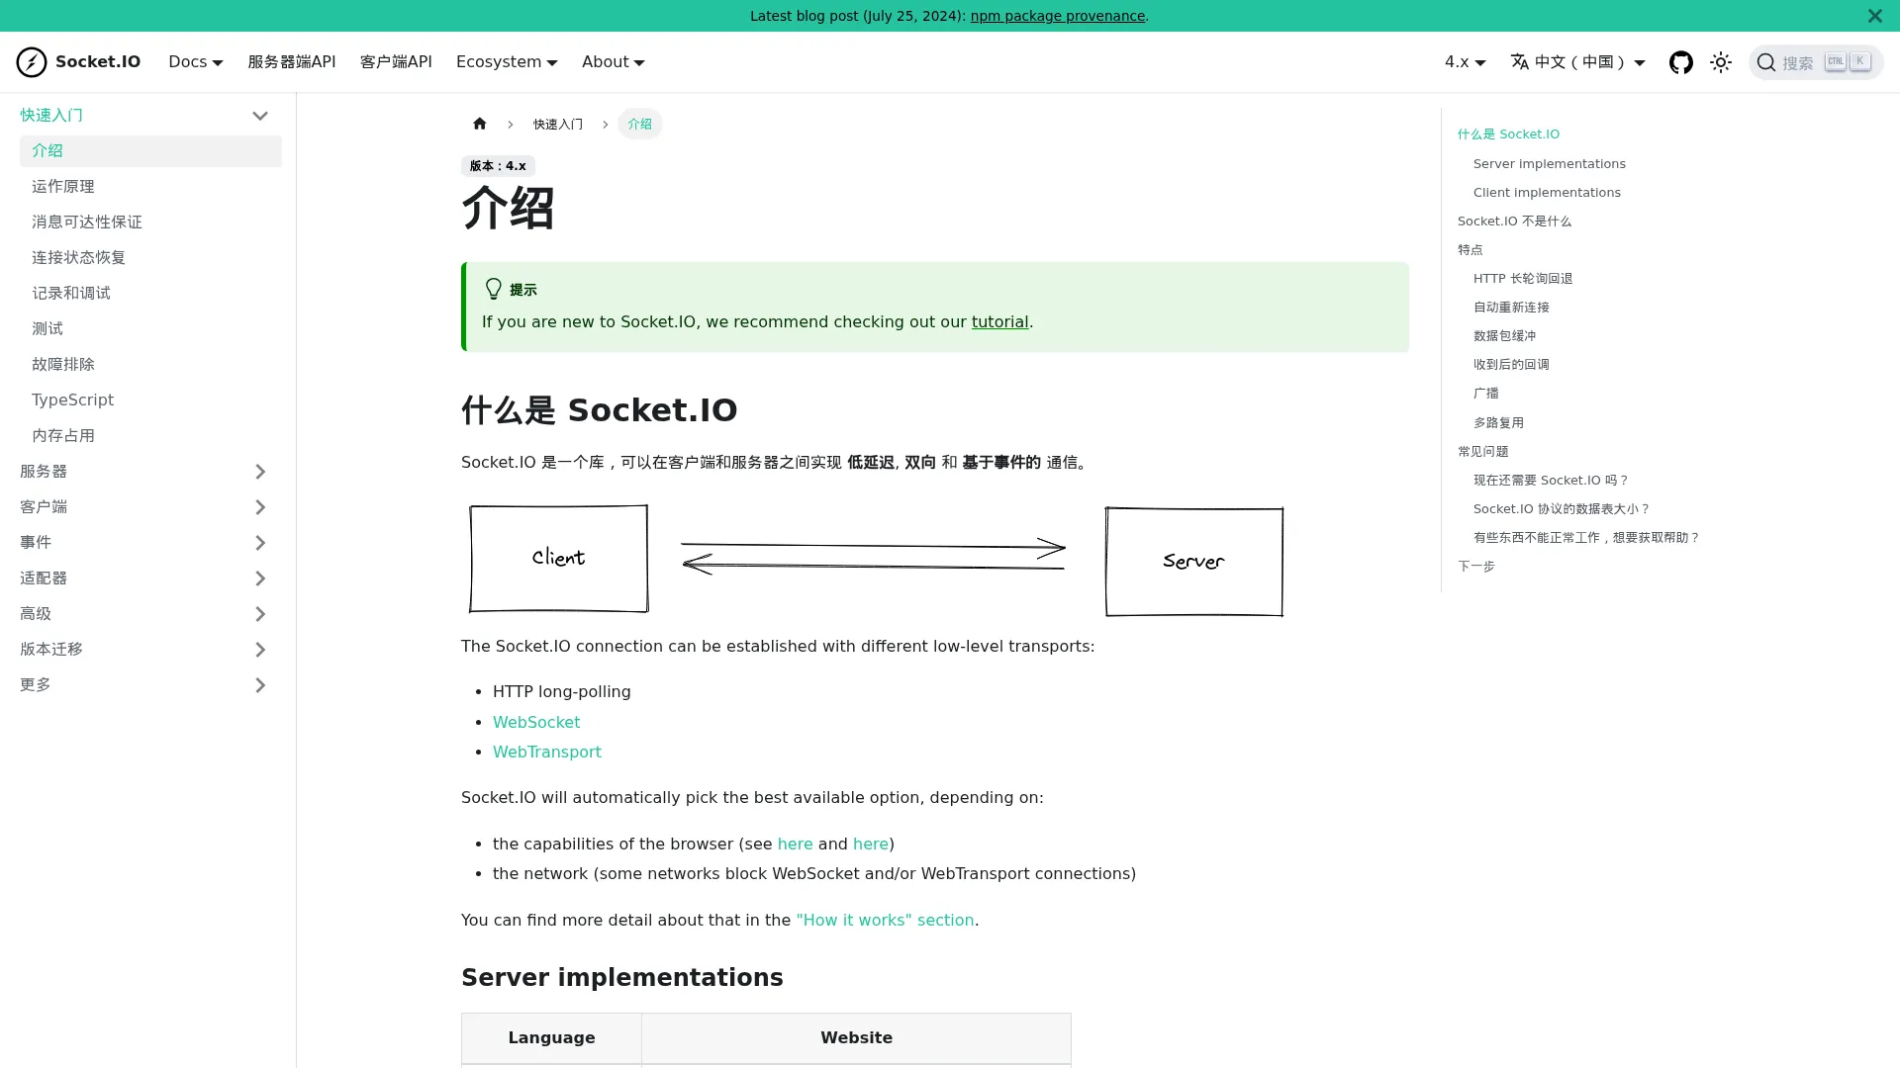Jump to 多路复用 in contents
Viewport: 1900px width, 1068px height.
tap(1498, 422)
